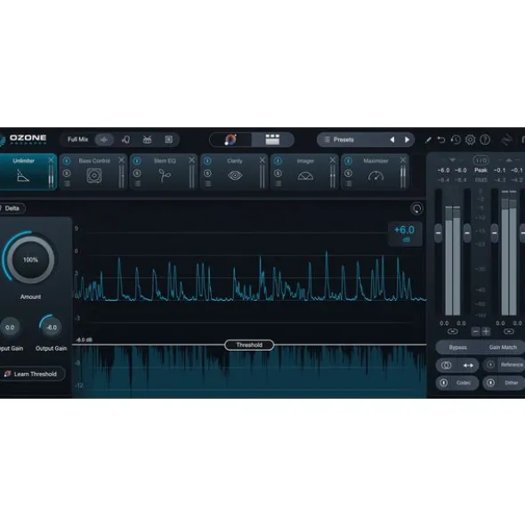Toggle power on Imager module
The image size is (525, 526).
(x=278, y=161)
